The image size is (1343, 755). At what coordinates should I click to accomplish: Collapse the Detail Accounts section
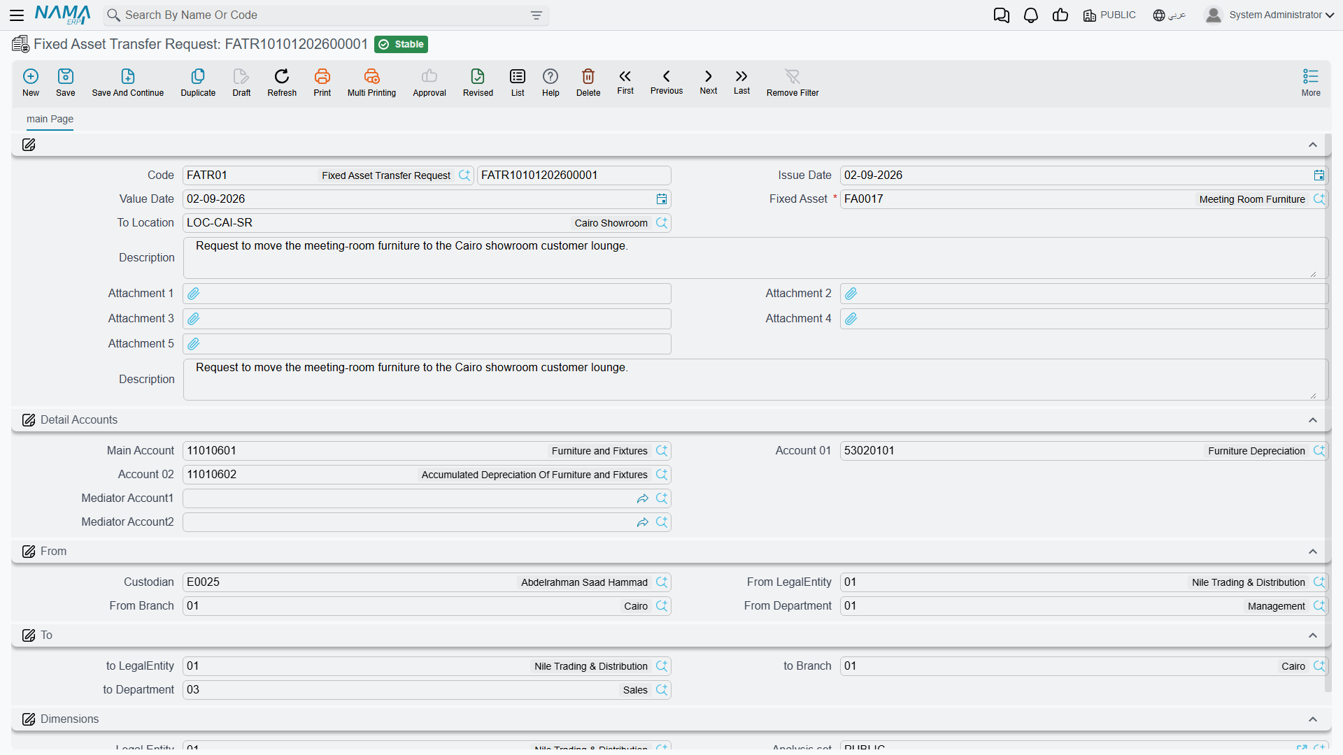[x=1313, y=420]
